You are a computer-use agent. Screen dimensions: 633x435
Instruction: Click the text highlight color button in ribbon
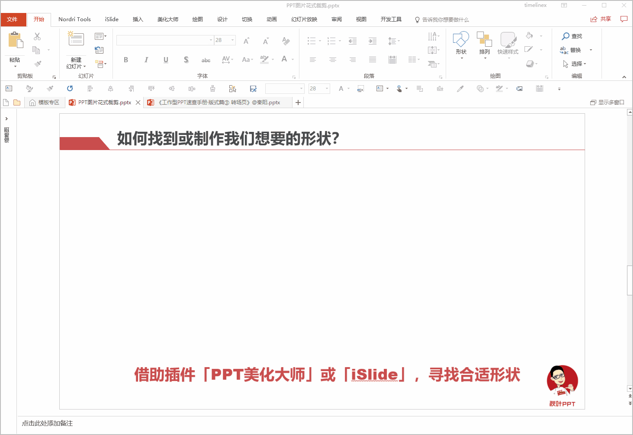click(x=264, y=60)
